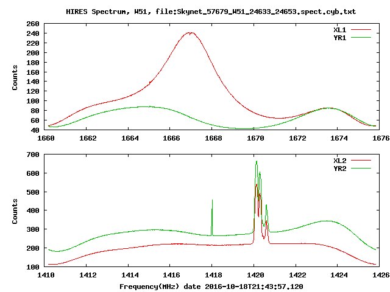The image size is (390, 292).
Task: Click the 40 y-axis tick label
Action: (x=35, y=130)
